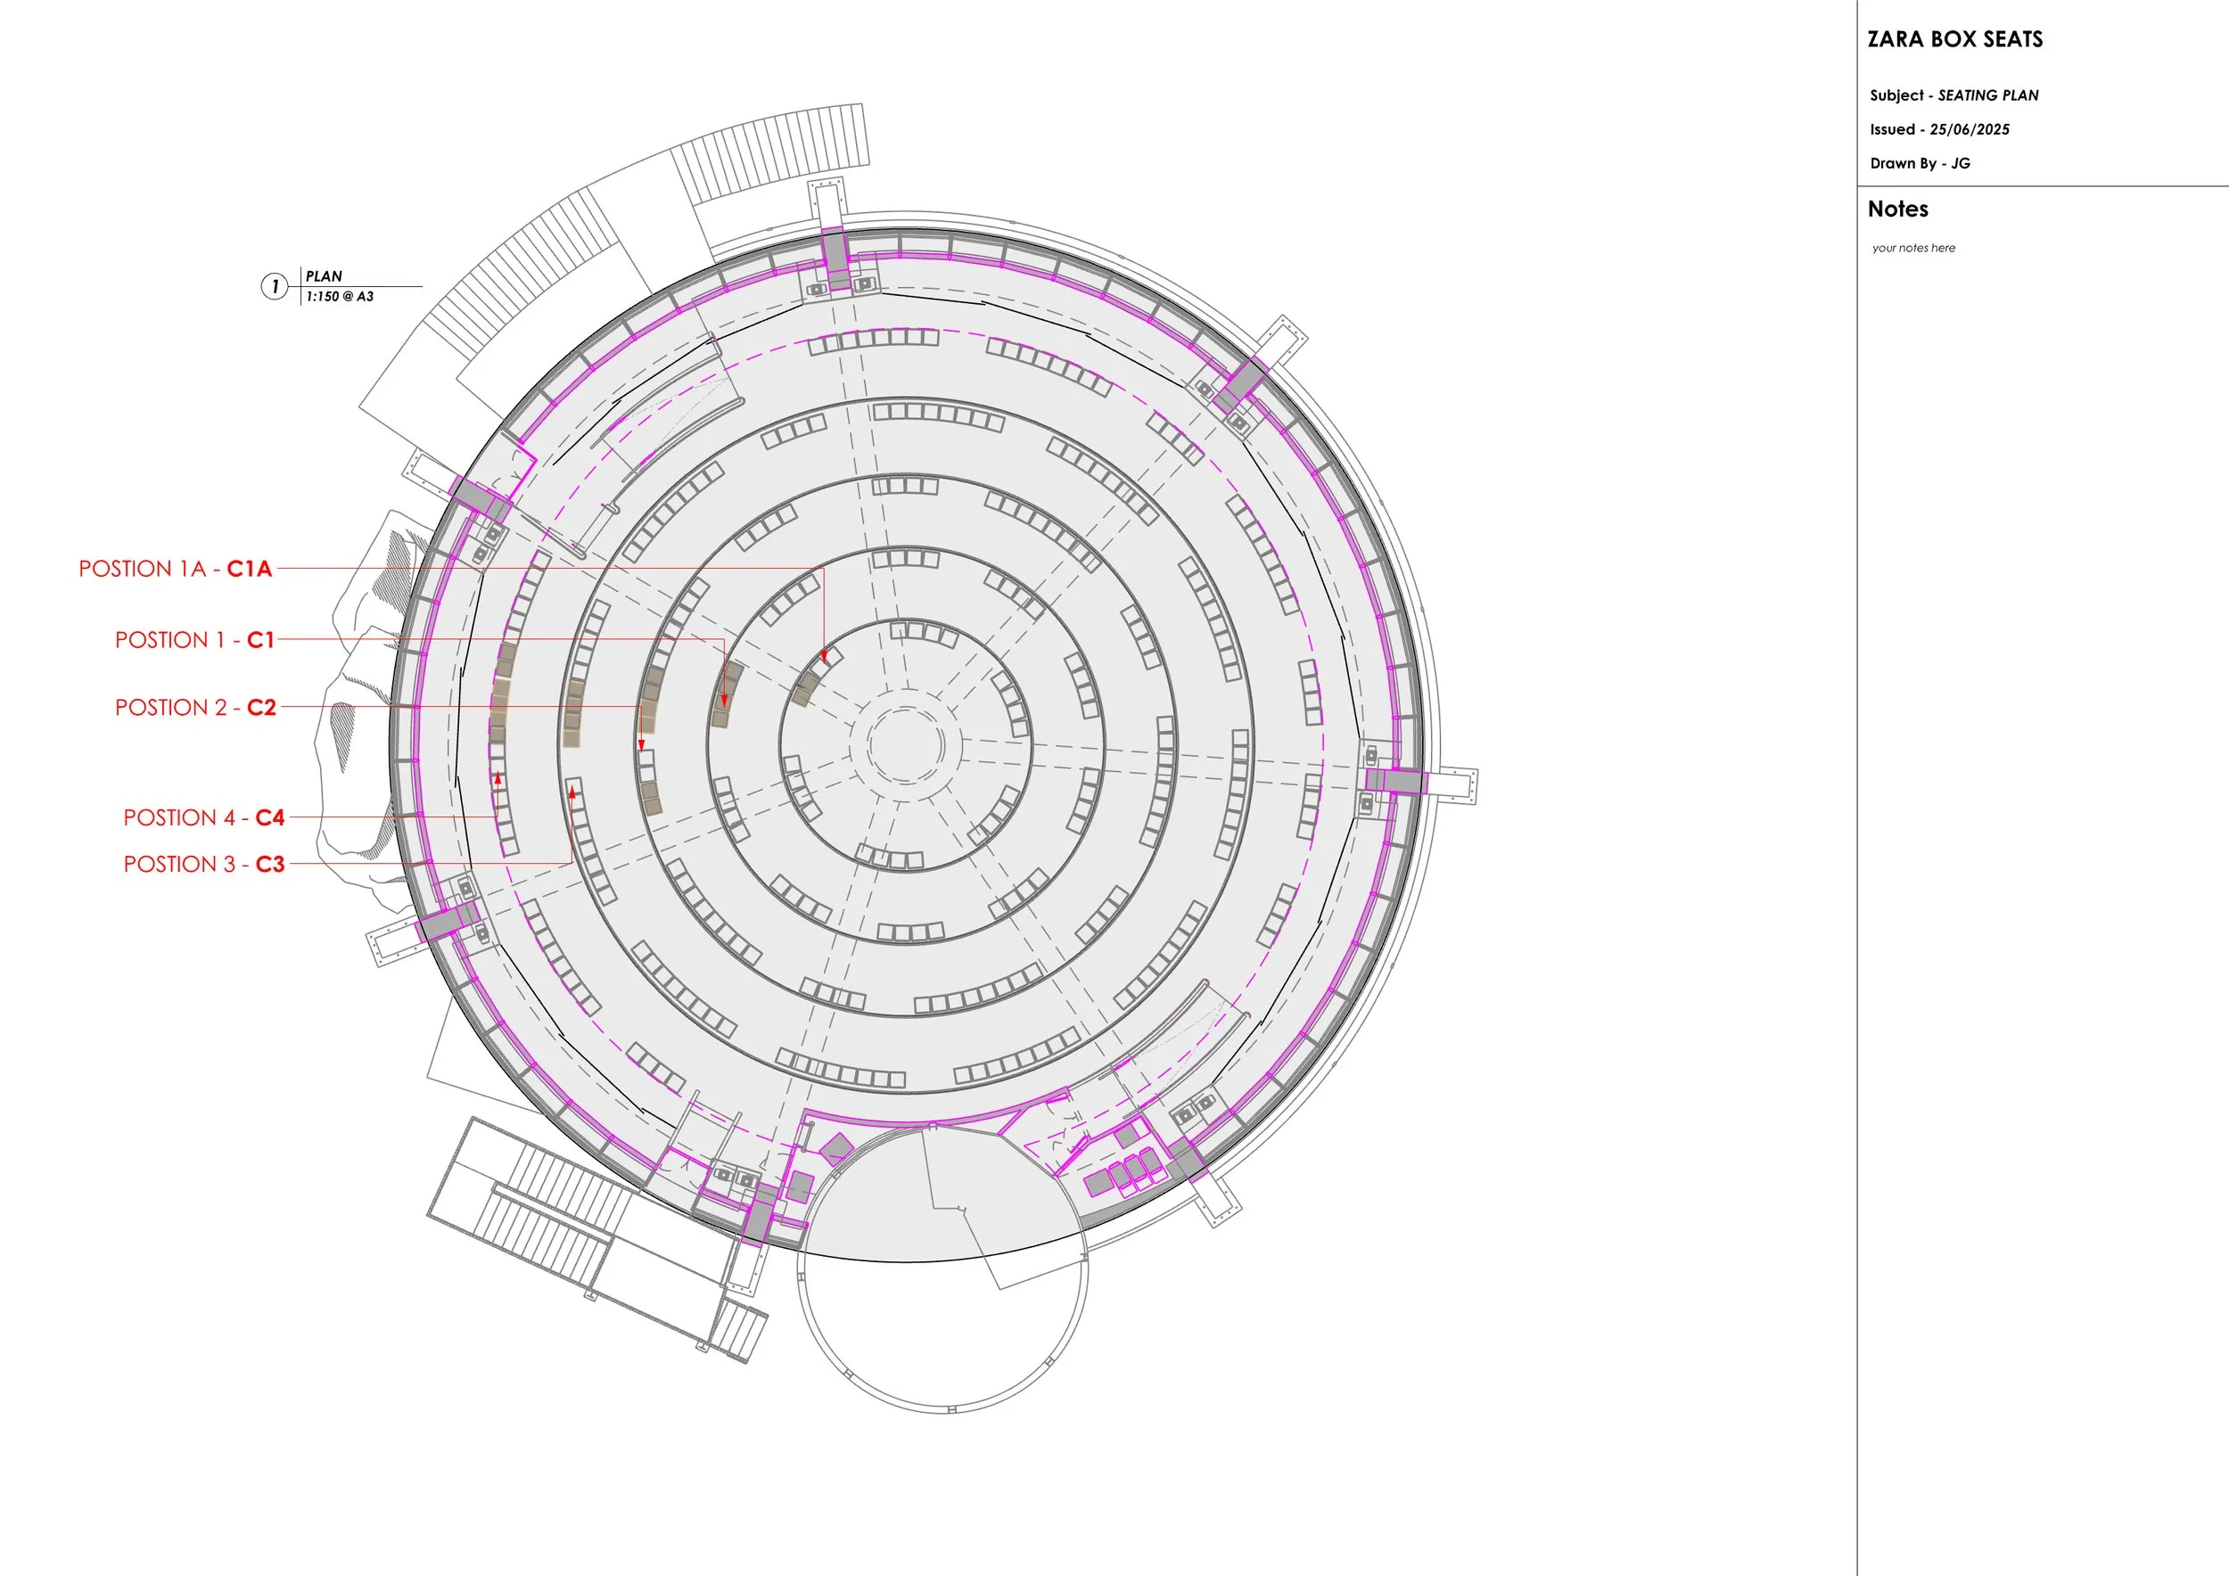Select the POSTION 4 - C4 label

(204, 817)
